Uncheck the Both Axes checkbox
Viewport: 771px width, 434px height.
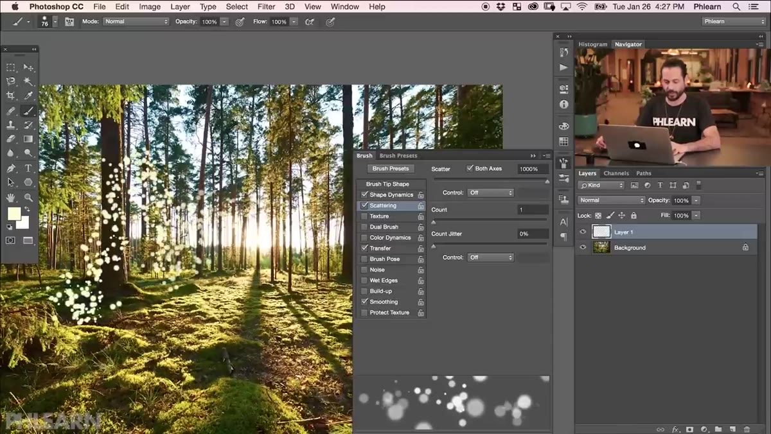pos(470,169)
